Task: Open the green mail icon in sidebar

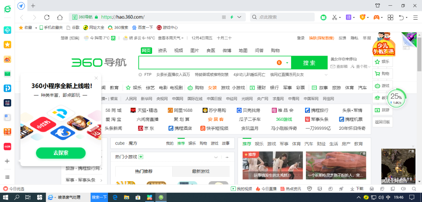Action: pos(7,73)
